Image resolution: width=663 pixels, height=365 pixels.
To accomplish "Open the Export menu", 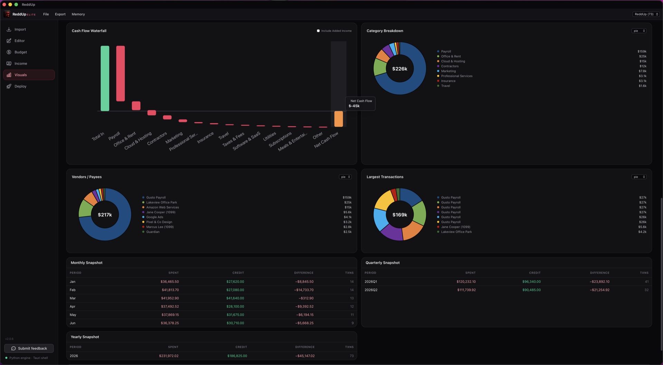I will (x=60, y=14).
